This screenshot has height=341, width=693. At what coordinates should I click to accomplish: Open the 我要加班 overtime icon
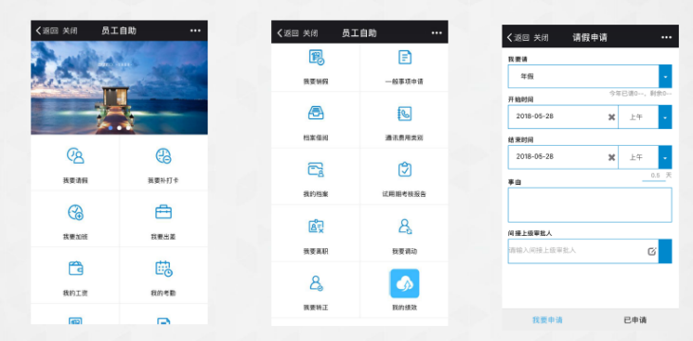(75, 212)
